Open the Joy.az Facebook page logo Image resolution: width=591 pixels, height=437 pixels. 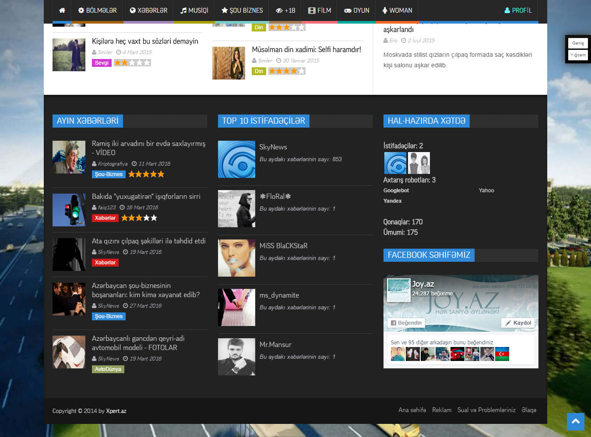[399, 290]
